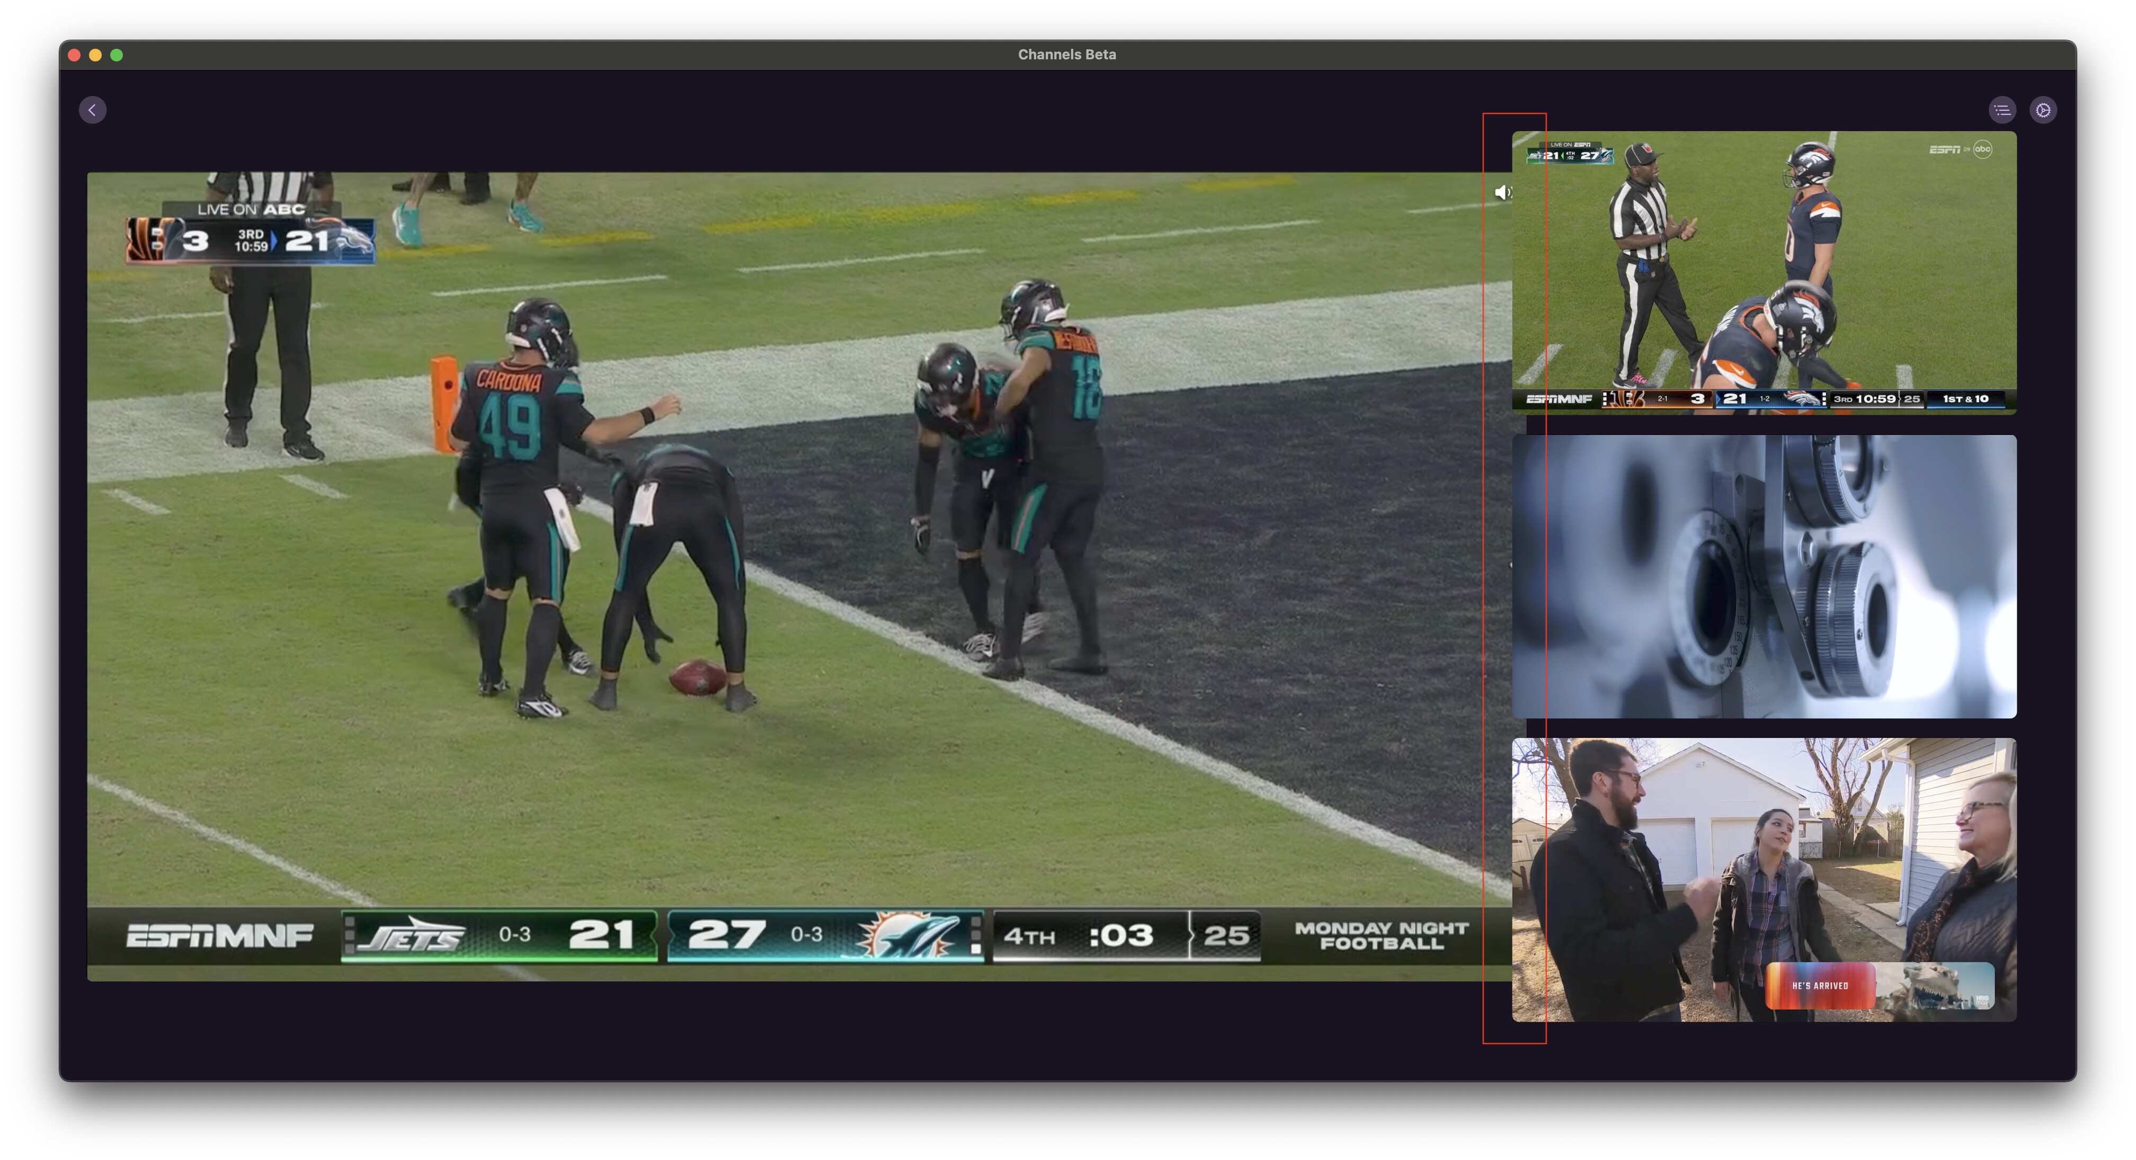Close the Channels Beta window
Viewport: 2136px width, 1160px height.
[75, 55]
